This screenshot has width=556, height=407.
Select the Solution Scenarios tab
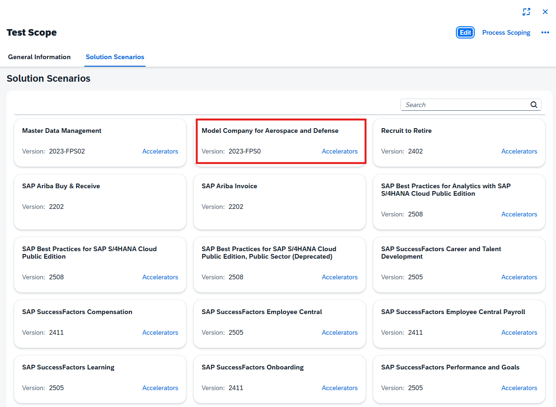pos(115,57)
